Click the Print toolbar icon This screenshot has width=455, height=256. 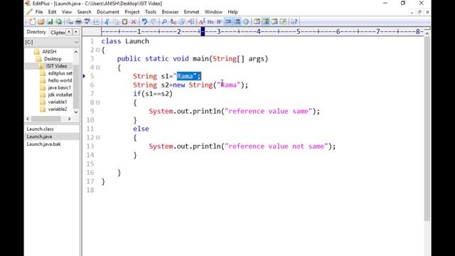pyautogui.click(x=79, y=21)
